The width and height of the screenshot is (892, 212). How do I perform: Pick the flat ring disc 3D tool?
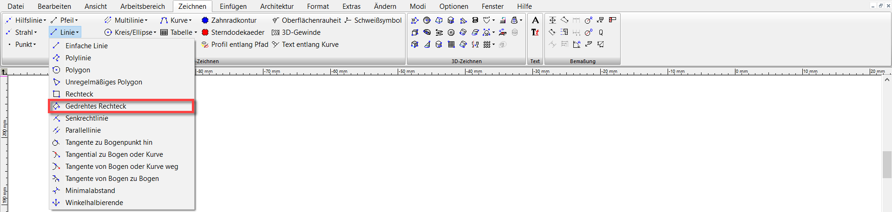[x=451, y=32]
